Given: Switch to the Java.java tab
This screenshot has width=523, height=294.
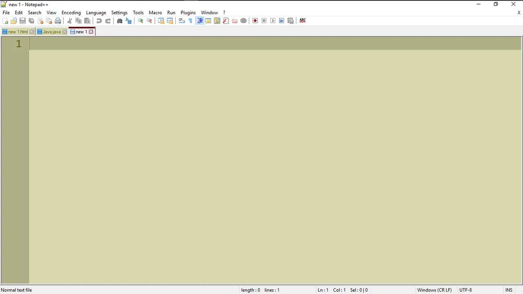Looking at the screenshot, I should pyautogui.click(x=51, y=32).
